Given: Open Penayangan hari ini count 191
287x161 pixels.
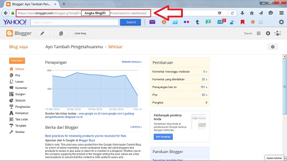Looking at the screenshot, I should (x=204, y=87).
